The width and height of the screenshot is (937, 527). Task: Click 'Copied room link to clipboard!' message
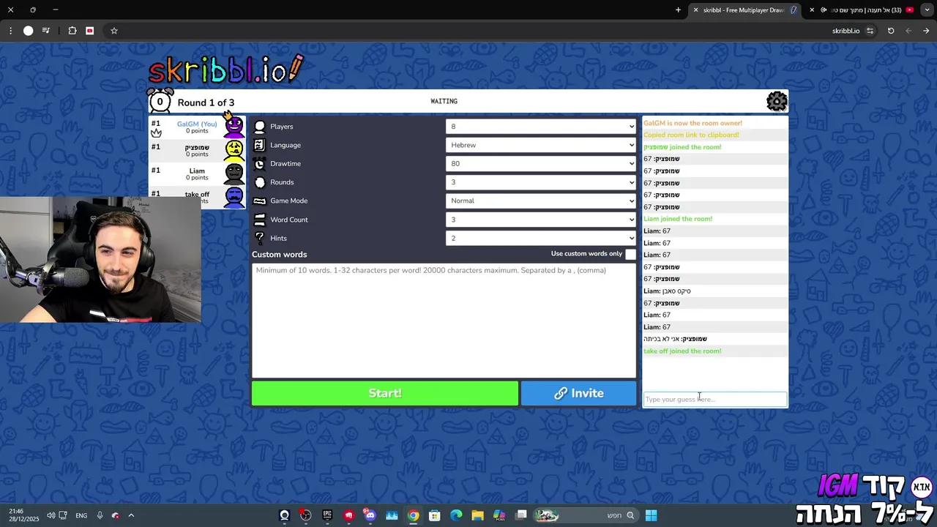coord(691,135)
